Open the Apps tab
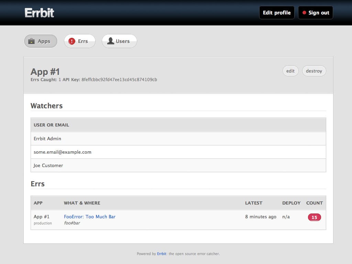Image resolution: width=352 pixels, height=264 pixels. click(41, 41)
